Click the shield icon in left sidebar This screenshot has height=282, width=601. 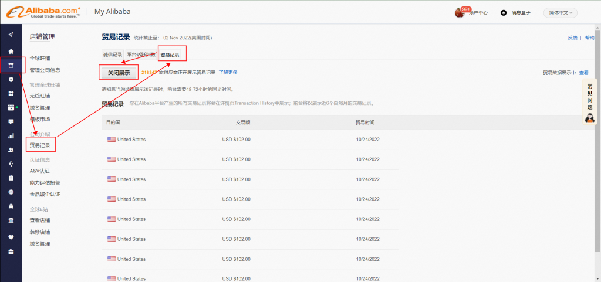point(11,79)
